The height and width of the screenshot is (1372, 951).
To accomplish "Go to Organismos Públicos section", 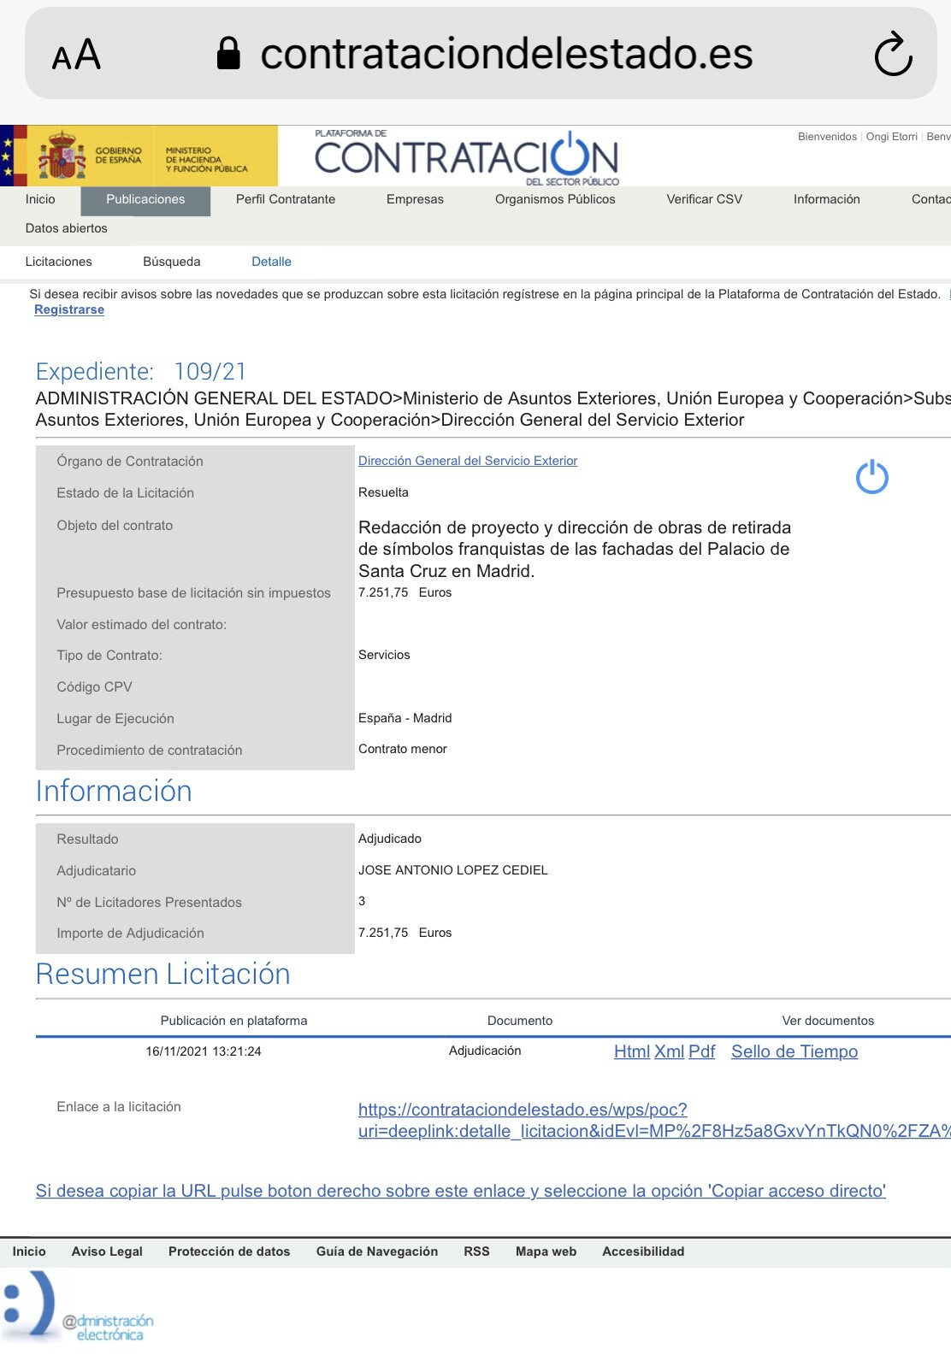I will pos(555,199).
